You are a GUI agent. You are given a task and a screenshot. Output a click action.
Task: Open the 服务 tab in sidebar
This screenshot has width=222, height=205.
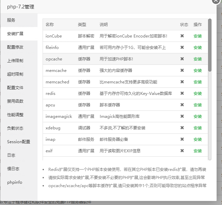[19, 20]
